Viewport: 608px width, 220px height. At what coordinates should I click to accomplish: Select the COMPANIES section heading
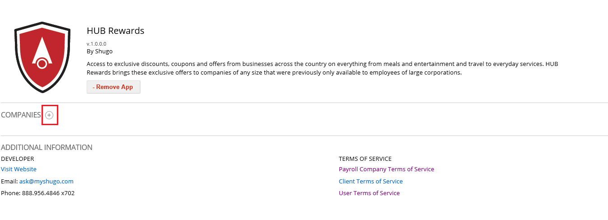tap(21, 115)
